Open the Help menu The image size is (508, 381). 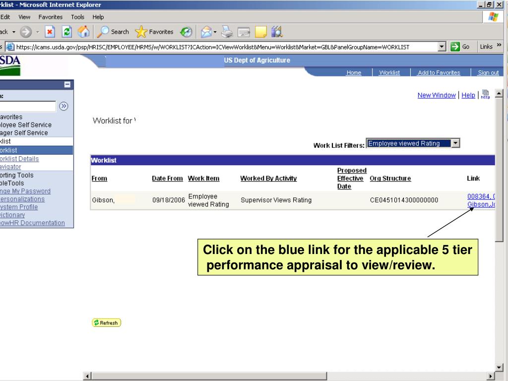tap(98, 17)
